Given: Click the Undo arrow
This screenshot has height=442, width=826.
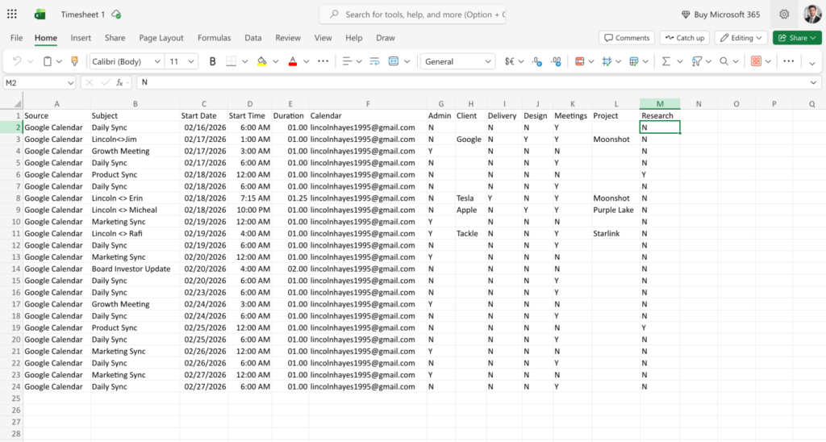Looking at the screenshot, I should 16,61.
